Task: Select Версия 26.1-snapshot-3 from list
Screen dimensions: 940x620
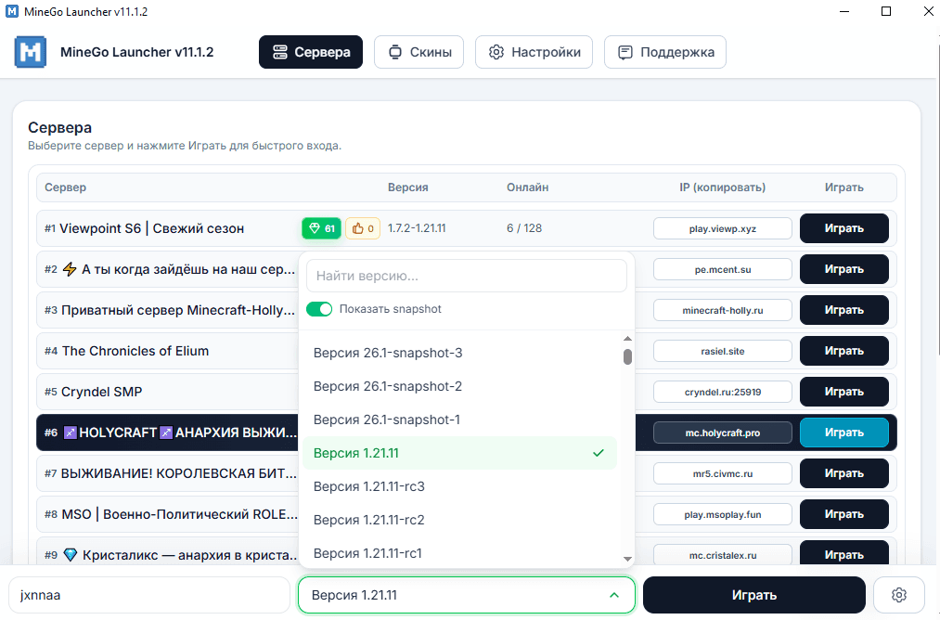Action: pyautogui.click(x=388, y=353)
